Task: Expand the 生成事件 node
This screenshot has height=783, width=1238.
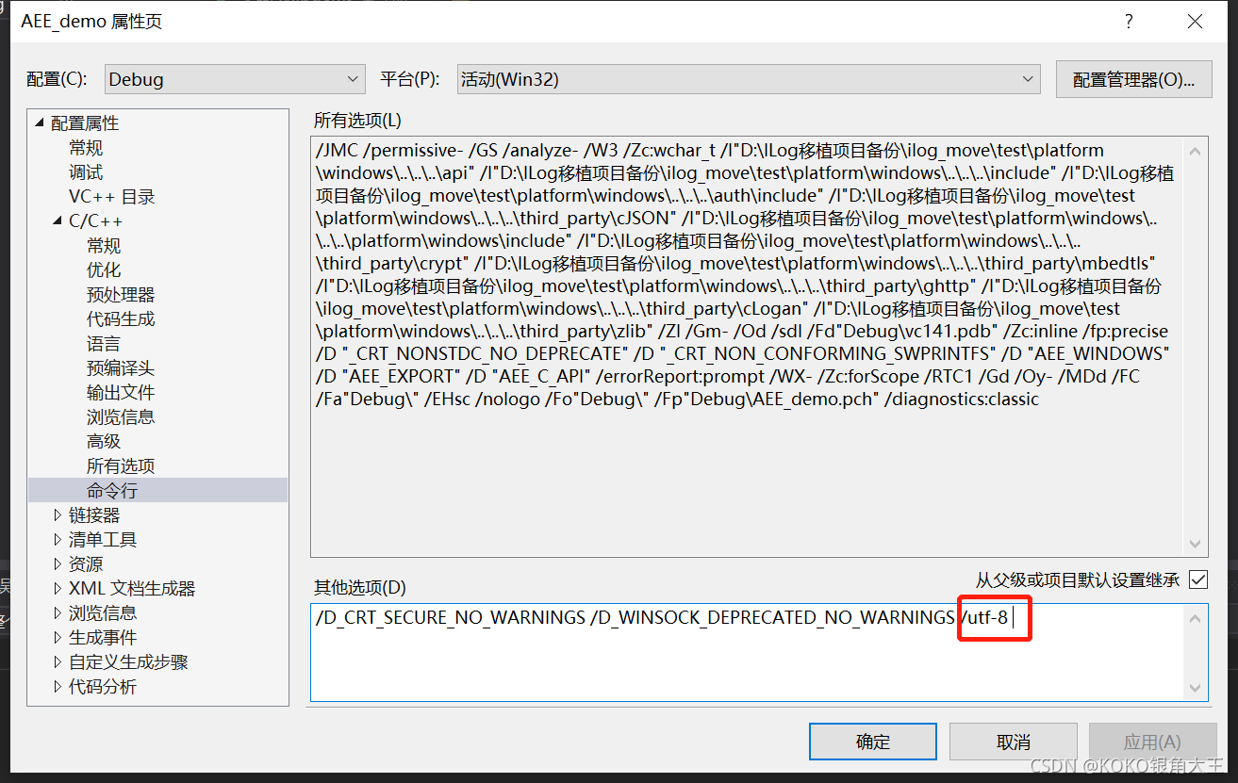Action: pyautogui.click(x=58, y=638)
